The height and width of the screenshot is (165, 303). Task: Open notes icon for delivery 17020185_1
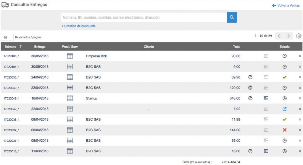(x=266, y=56)
